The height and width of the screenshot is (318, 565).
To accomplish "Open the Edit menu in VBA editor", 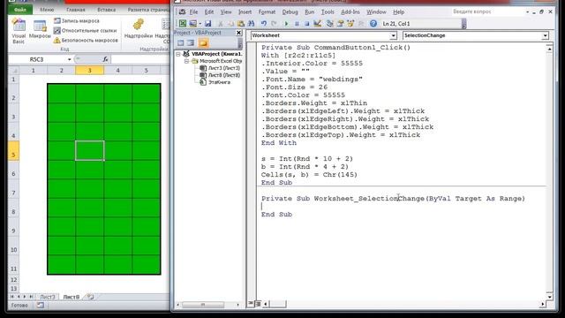I will tap(209, 11).
